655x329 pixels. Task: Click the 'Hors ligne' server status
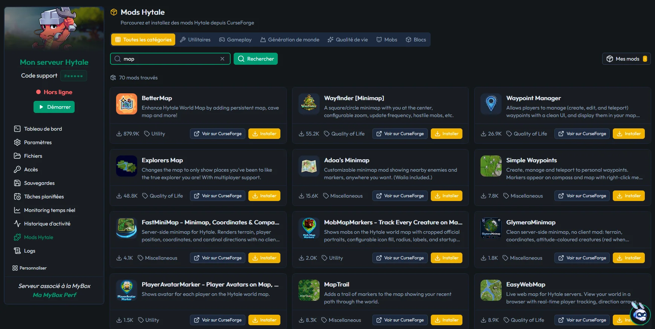coord(54,92)
